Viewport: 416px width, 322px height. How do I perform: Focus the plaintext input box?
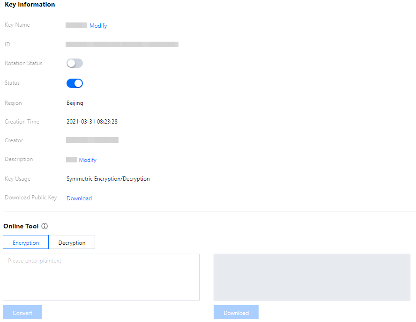tap(101, 277)
